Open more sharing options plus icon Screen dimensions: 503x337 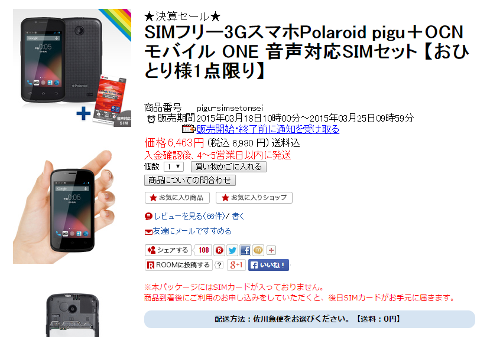271,250
